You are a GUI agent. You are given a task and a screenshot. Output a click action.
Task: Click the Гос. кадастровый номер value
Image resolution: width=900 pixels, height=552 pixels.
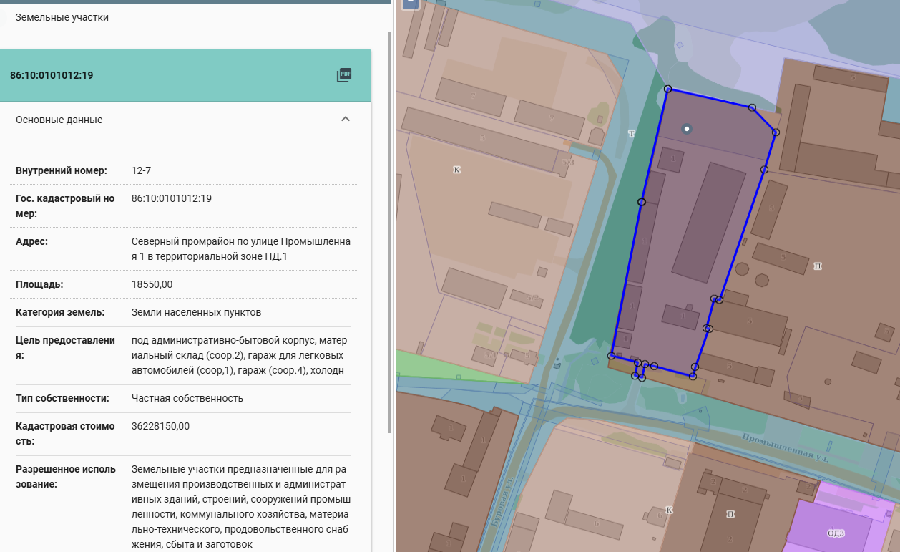point(172,198)
